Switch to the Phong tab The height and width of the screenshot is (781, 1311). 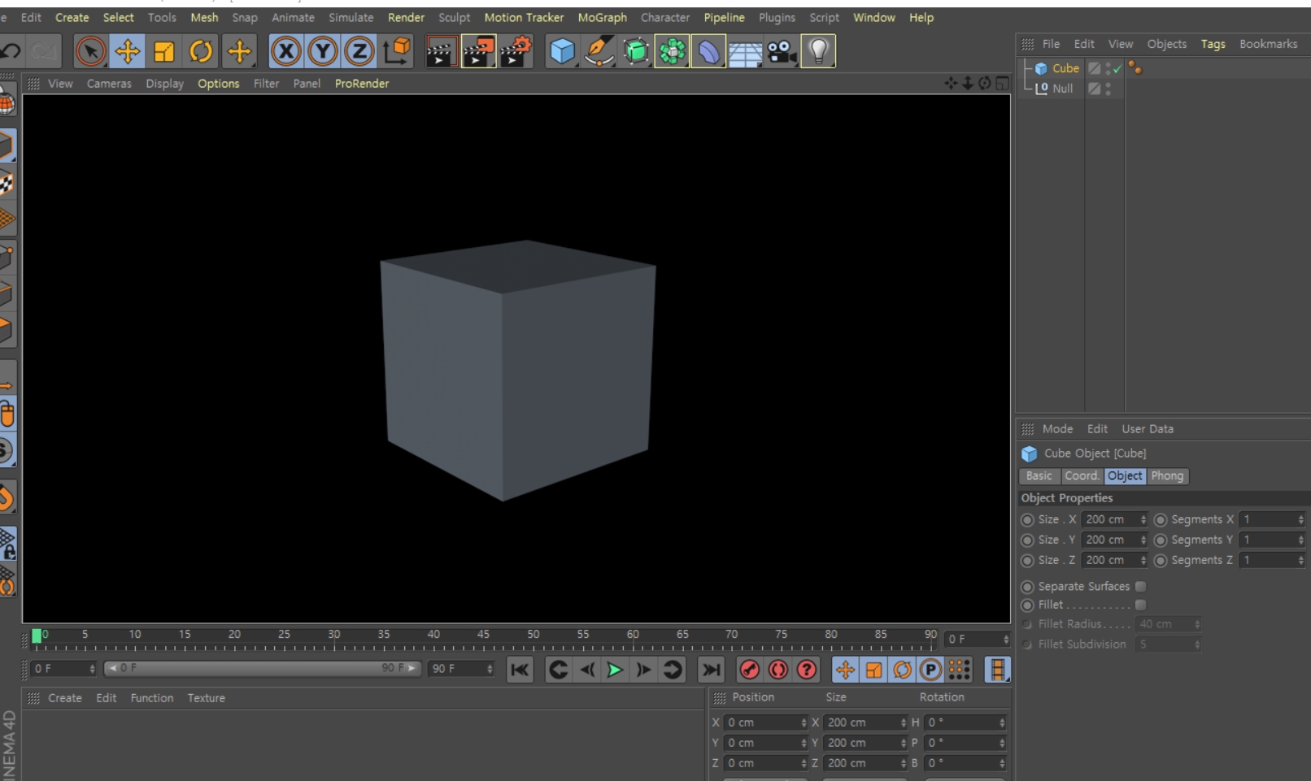tap(1167, 476)
